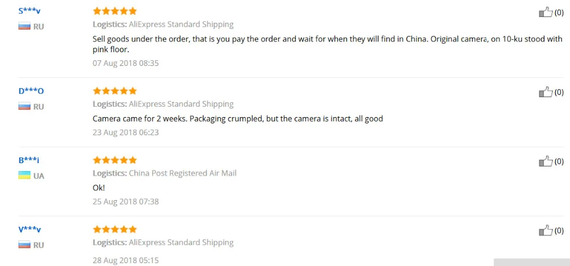Click "Camera came for 2 weeks" review text
570x266 pixels.
point(238,119)
